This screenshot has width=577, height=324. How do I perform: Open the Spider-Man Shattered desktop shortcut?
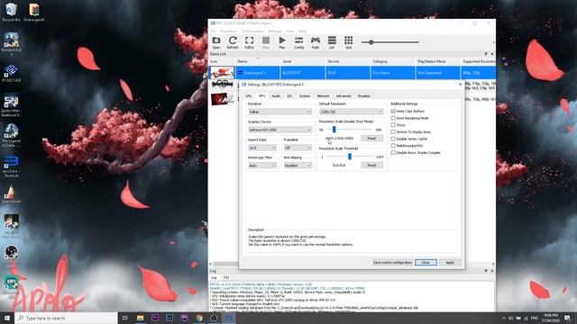point(11,106)
